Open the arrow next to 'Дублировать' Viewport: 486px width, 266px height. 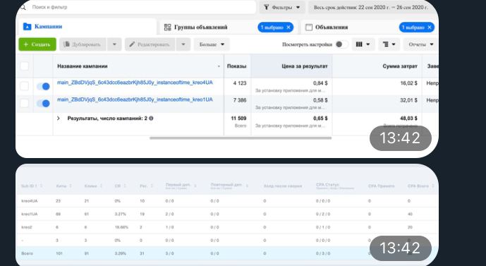pos(114,44)
